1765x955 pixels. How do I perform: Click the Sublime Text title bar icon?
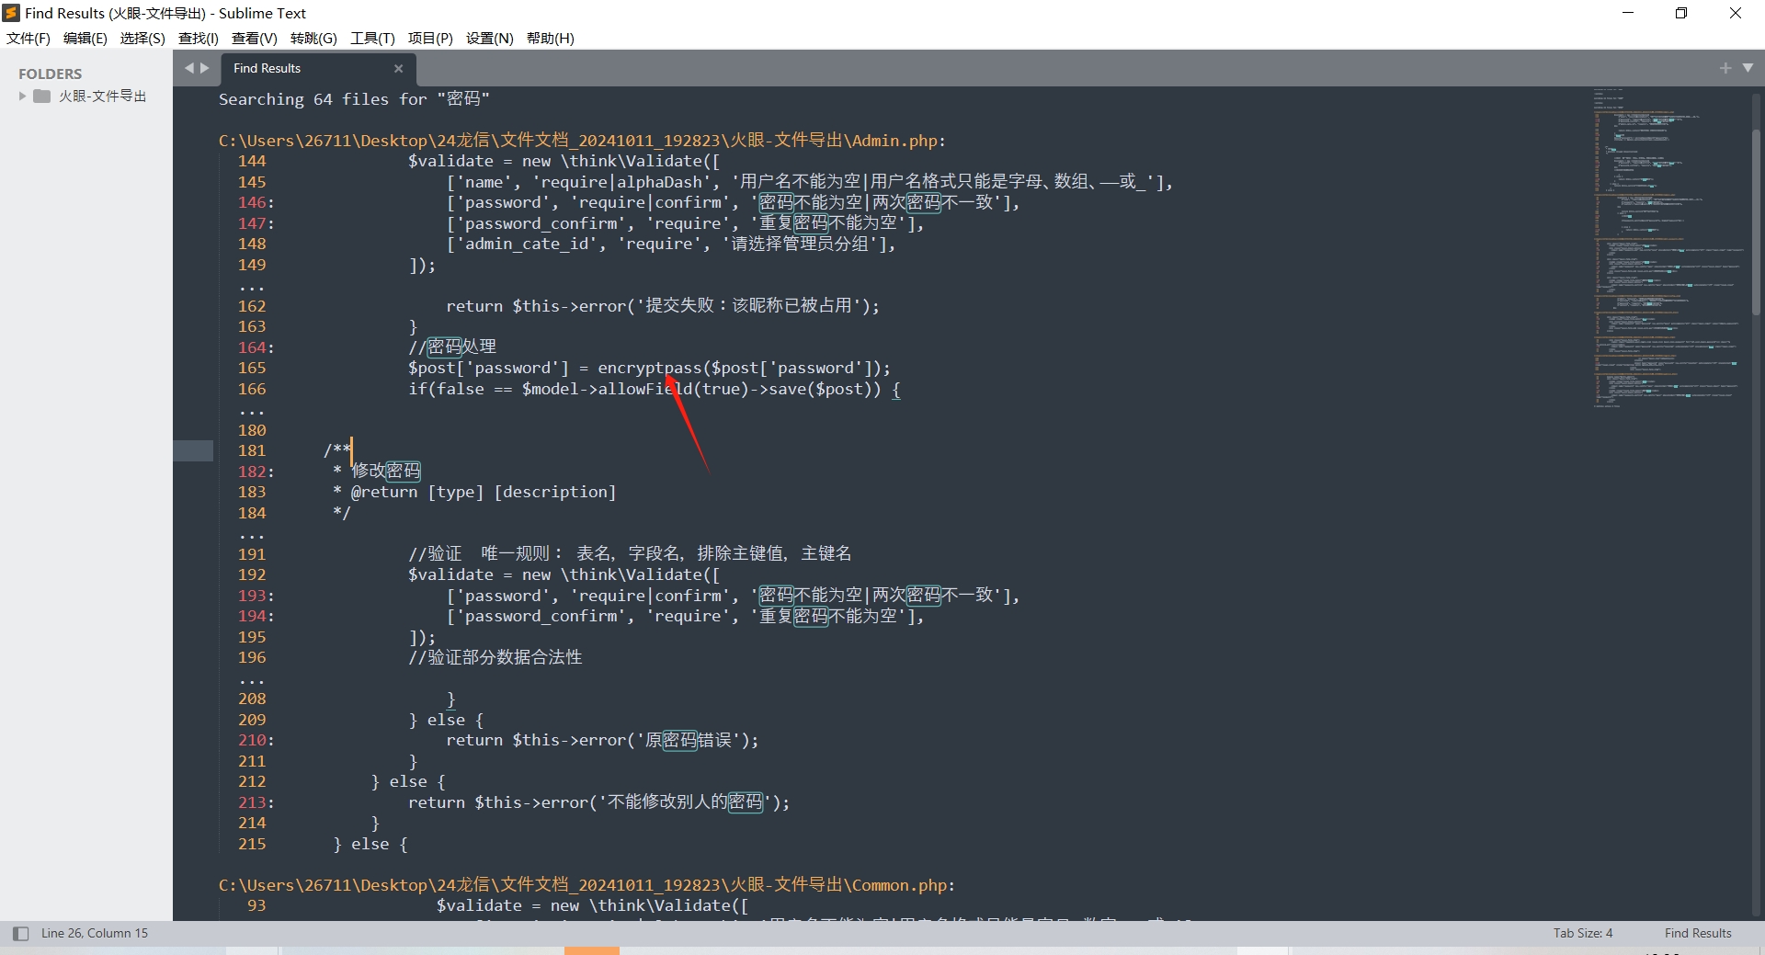point(11,13)
